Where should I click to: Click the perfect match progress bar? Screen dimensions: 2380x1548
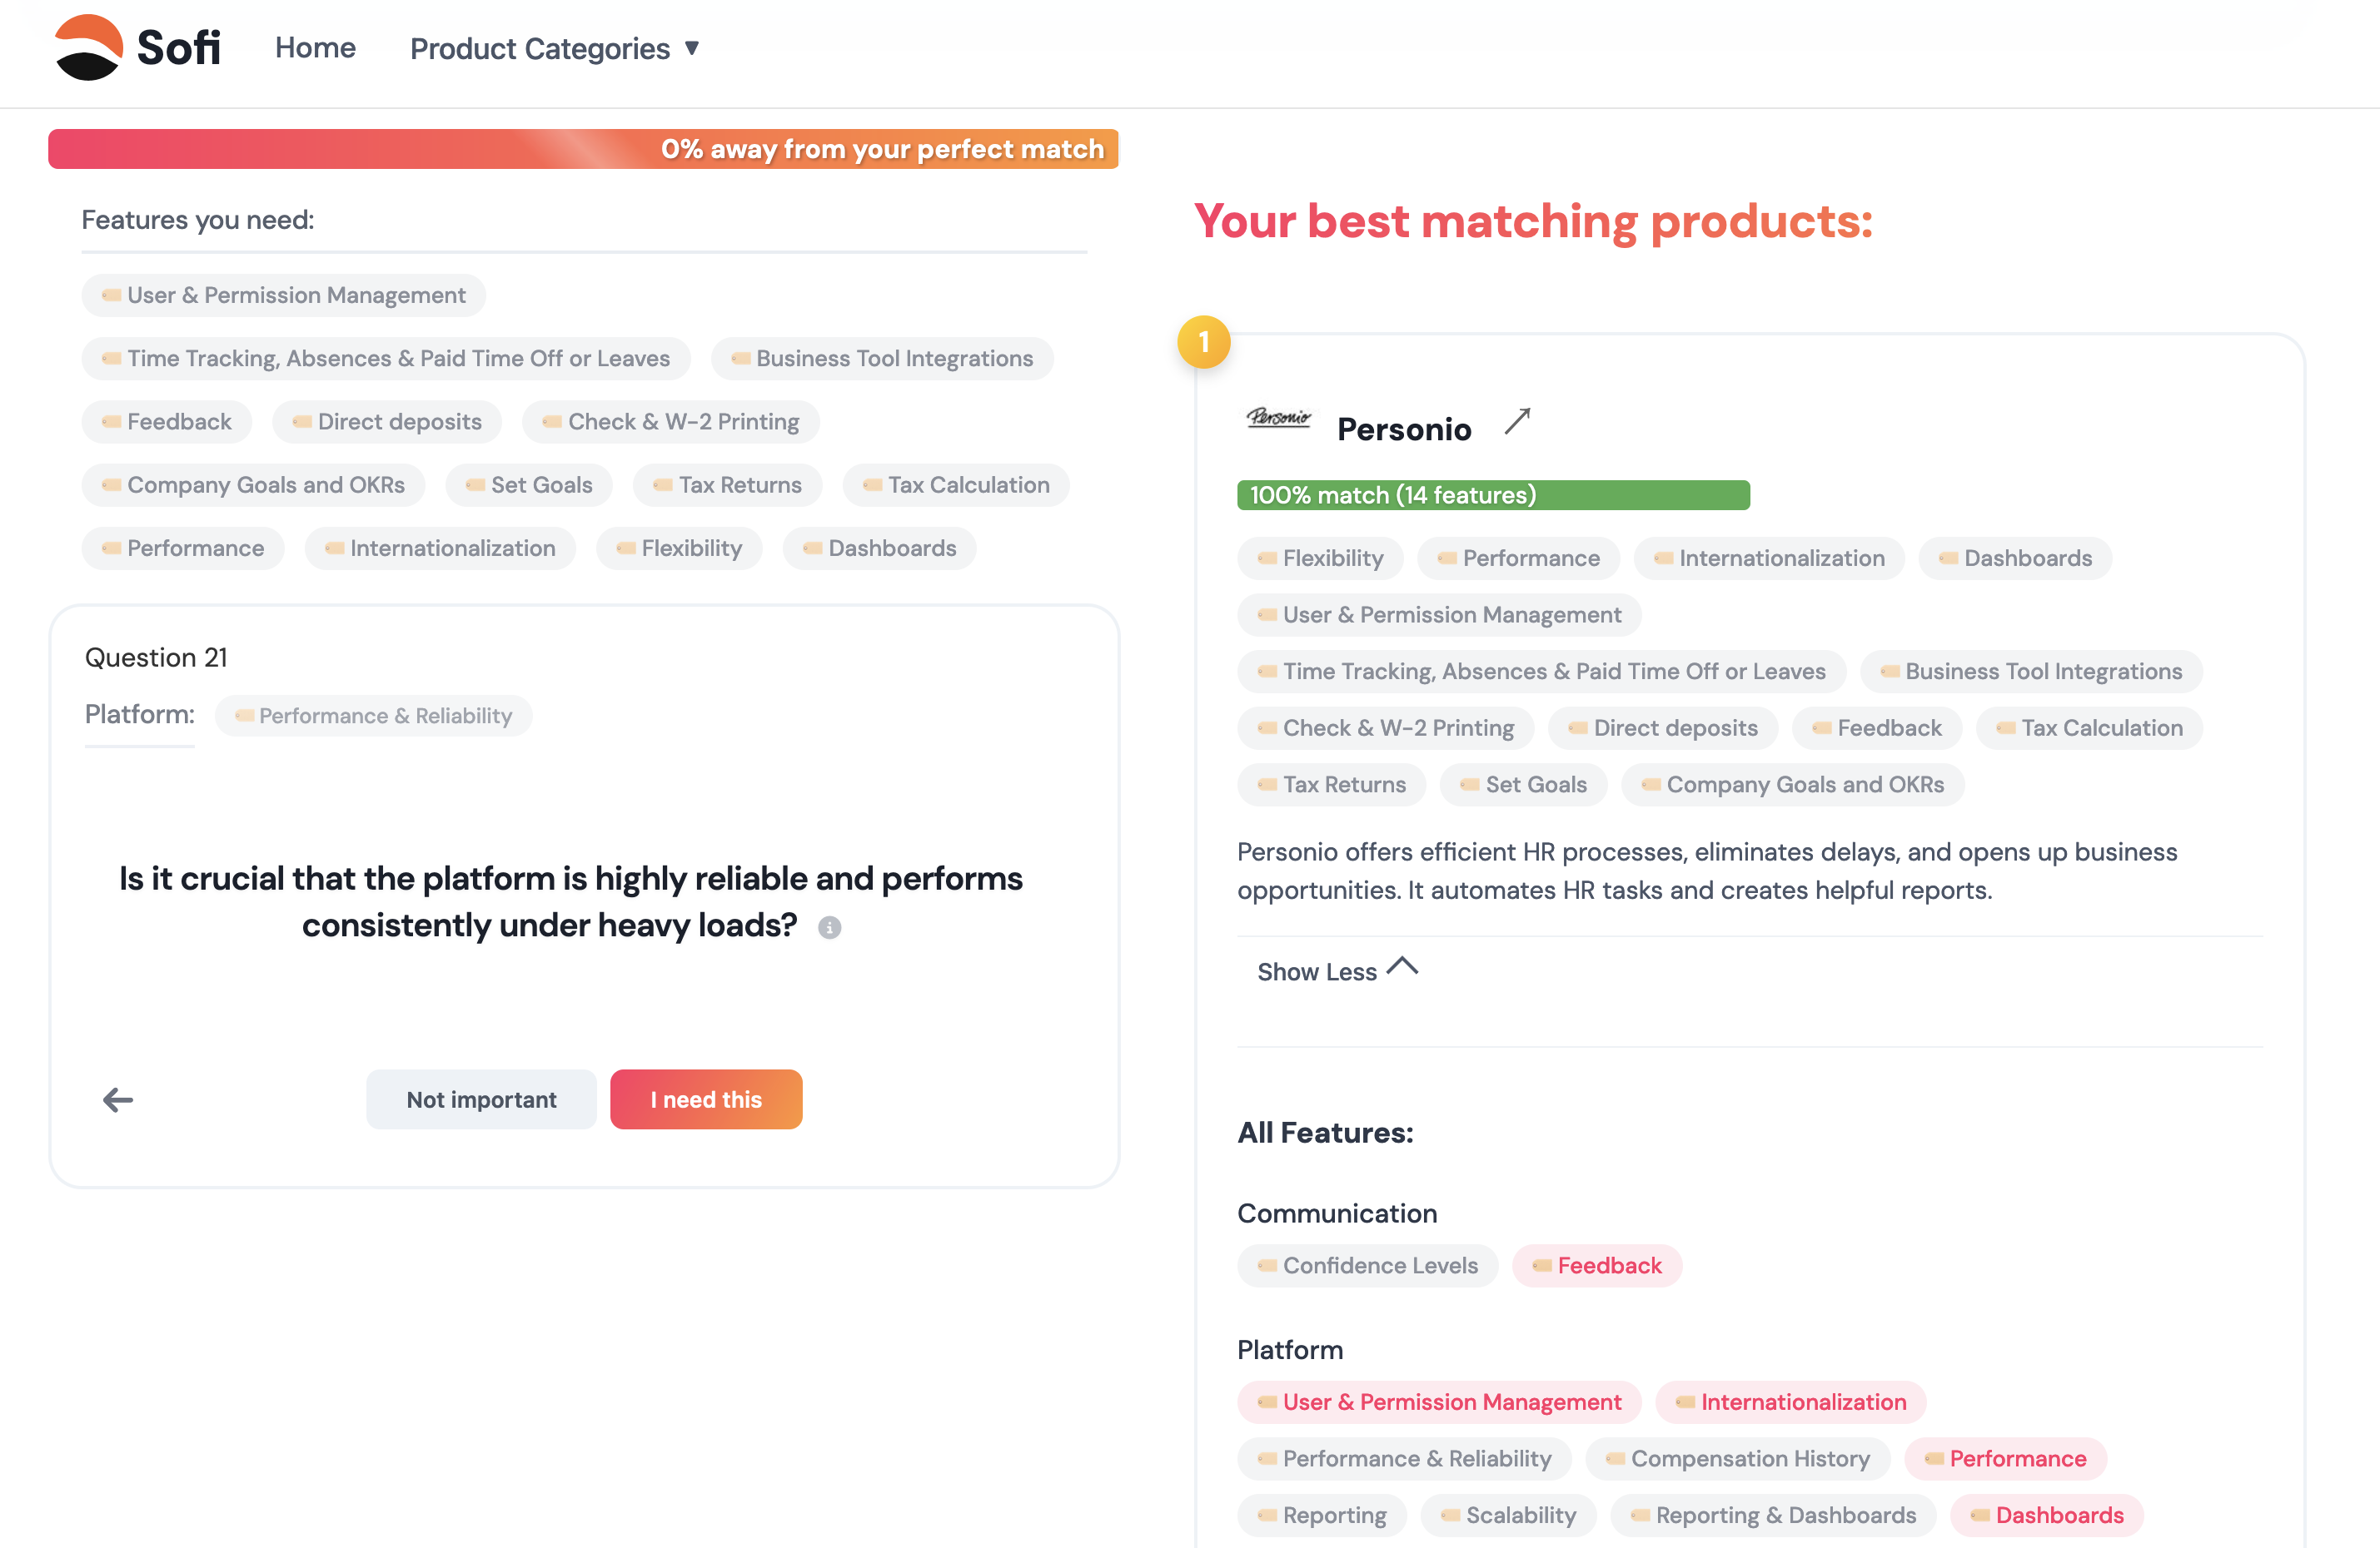coord(583,149)
